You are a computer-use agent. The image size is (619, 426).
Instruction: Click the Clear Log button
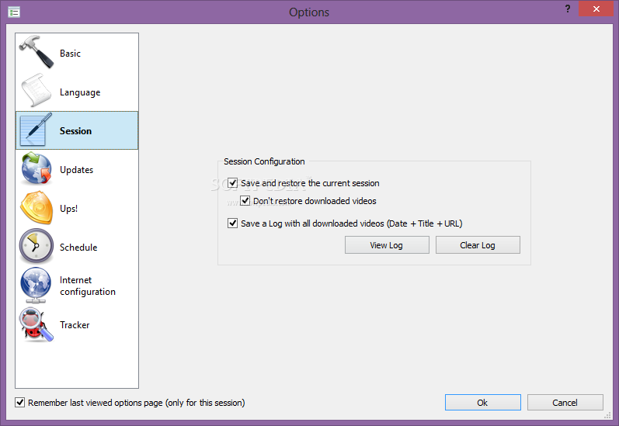point(478,245)
